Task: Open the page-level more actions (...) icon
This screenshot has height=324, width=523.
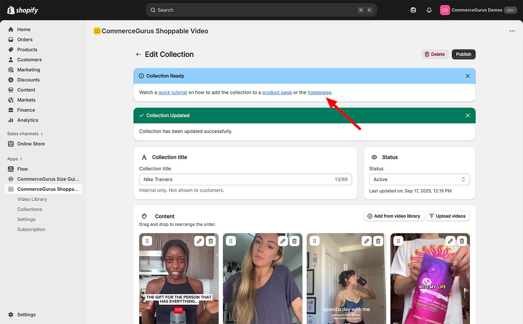Action: pos(512,31)
